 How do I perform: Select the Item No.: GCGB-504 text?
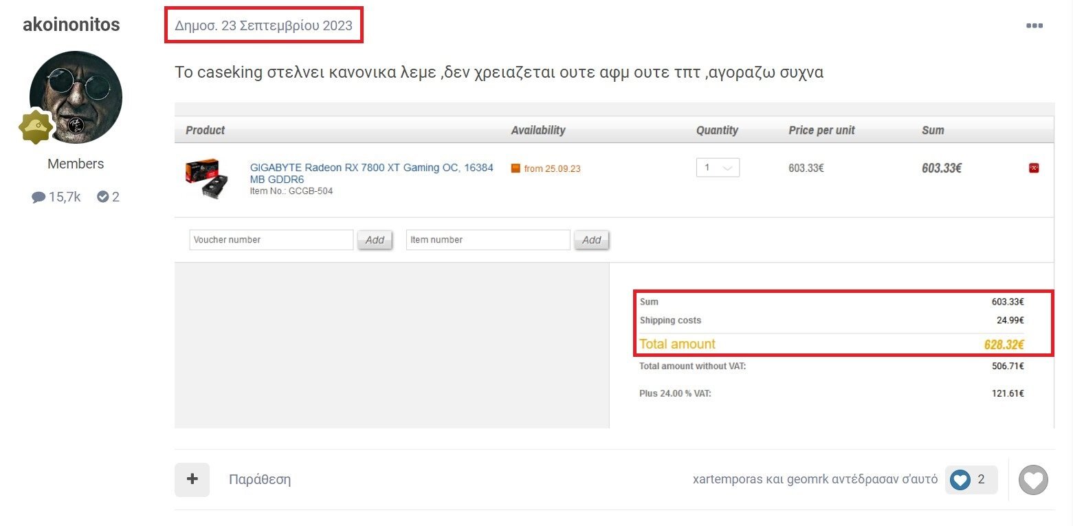[291, 191]
